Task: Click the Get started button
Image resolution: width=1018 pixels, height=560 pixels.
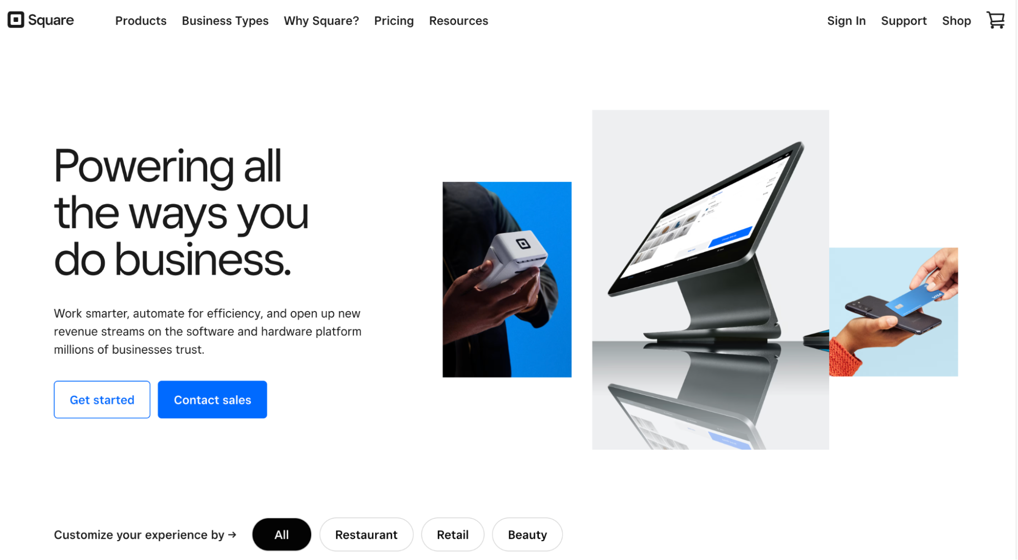Action: (x=102, y=400)
